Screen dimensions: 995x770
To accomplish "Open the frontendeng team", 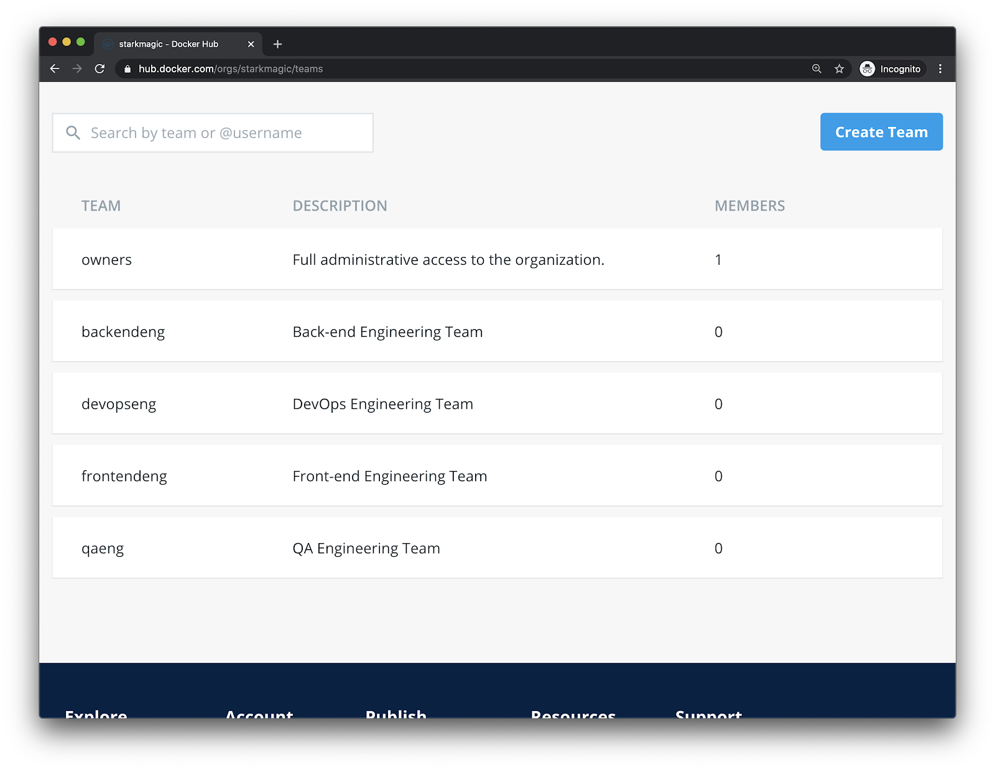I will click(x=124, y=476).
